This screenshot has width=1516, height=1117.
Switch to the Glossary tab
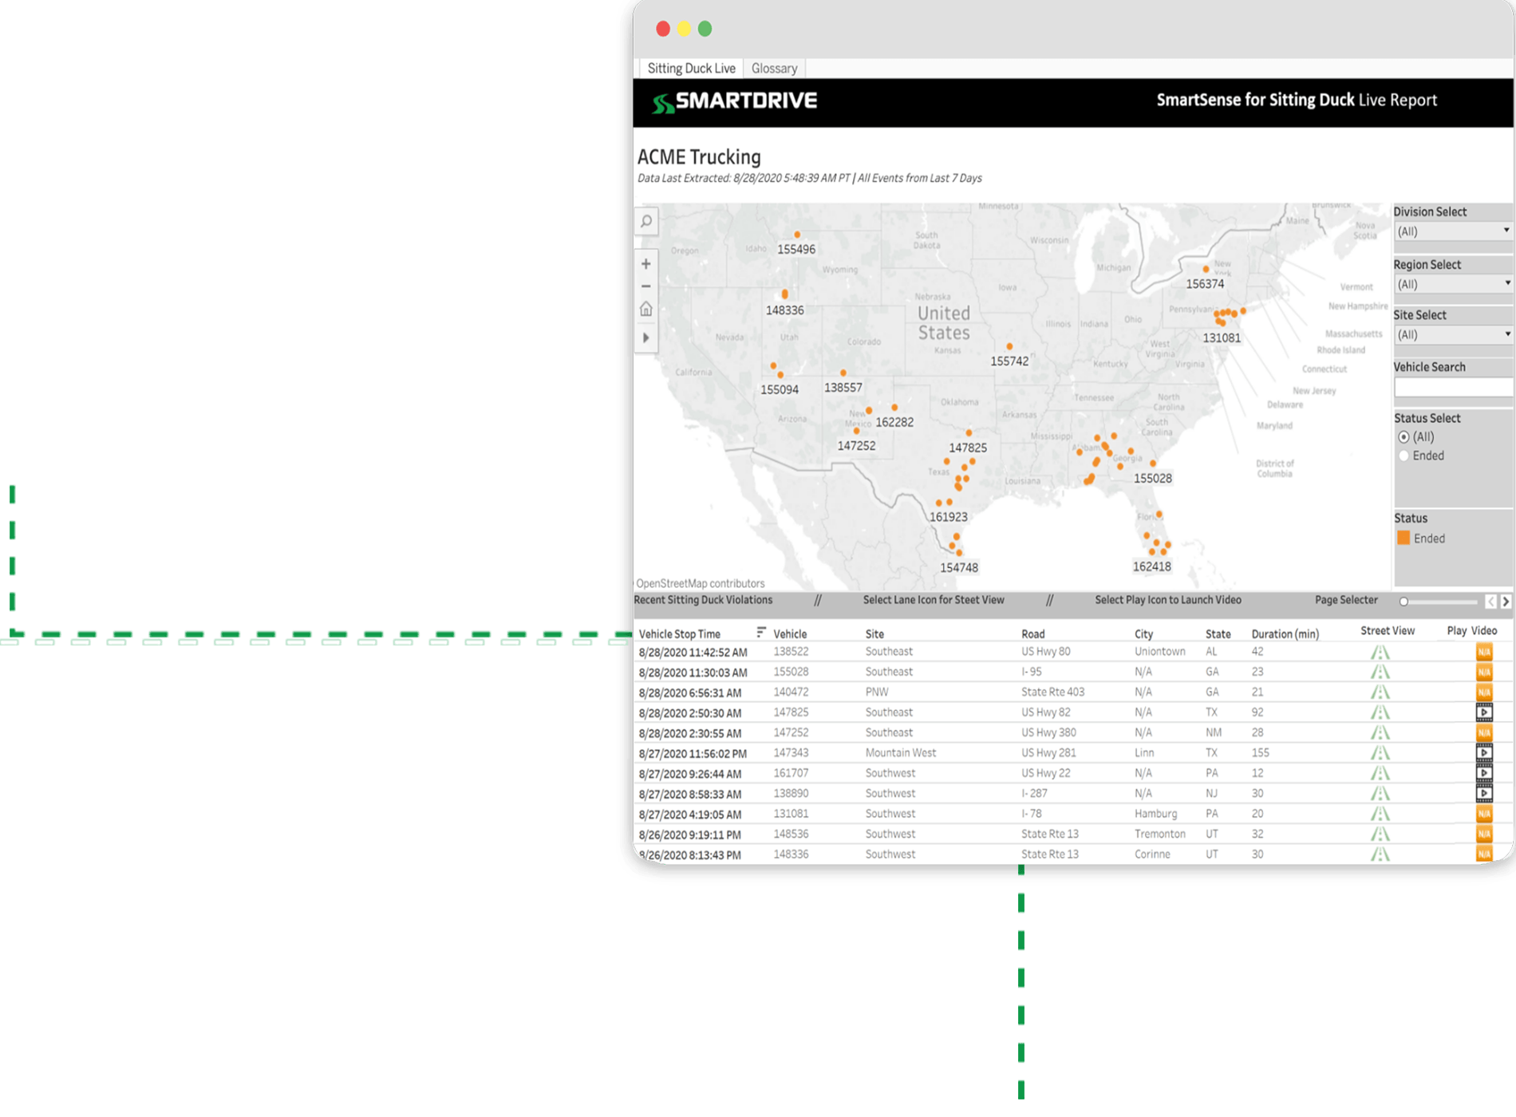(774, 69)
